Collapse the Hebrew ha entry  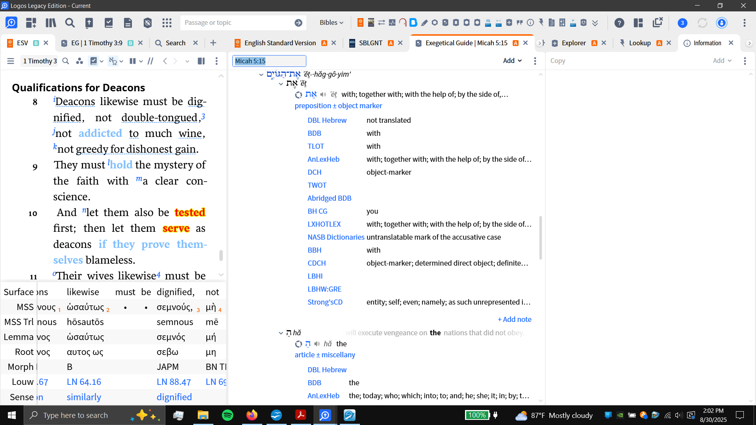(281, 333)
